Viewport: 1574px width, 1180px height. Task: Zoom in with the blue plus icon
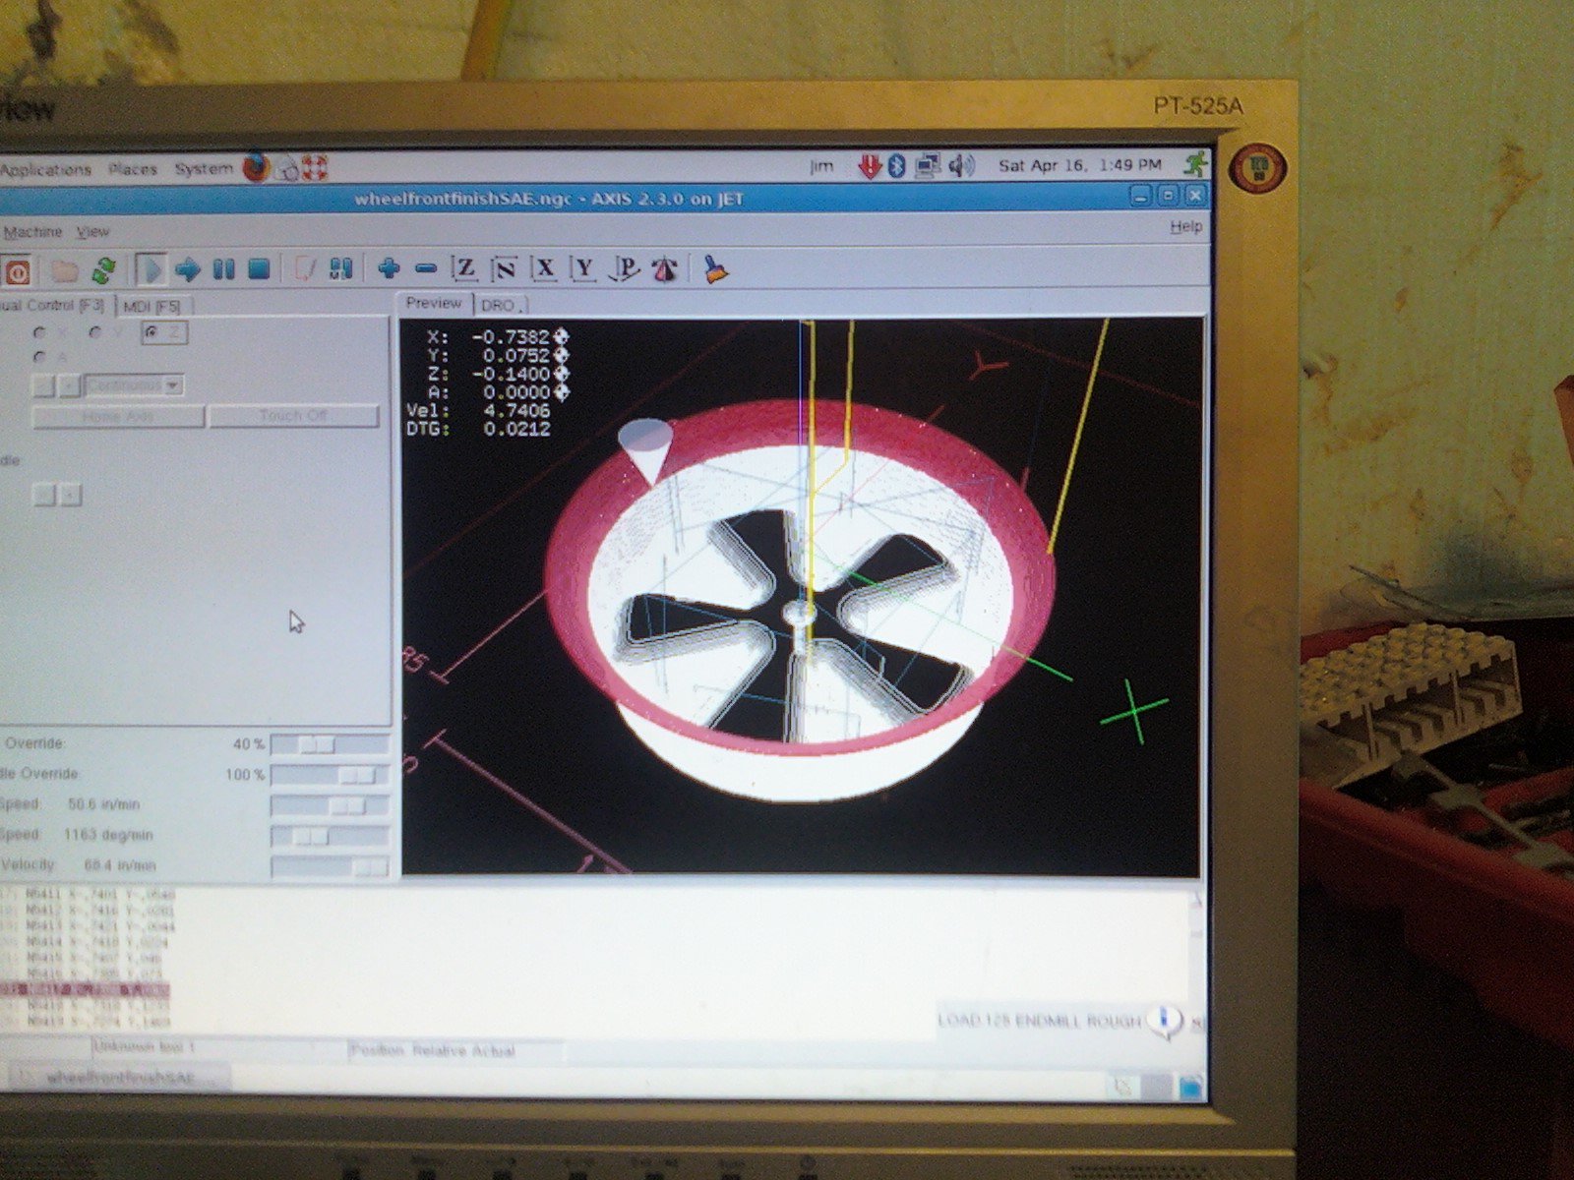tap(389, 268)
